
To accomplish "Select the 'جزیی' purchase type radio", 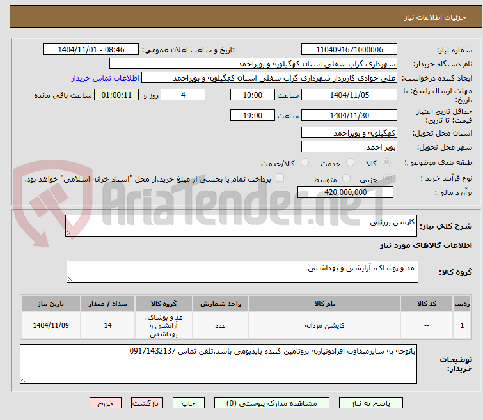I will [387, 178].
